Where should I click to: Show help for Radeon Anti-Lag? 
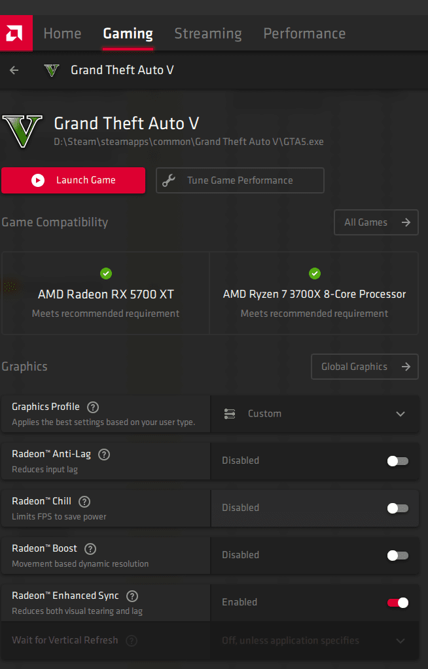pos(104,454)
